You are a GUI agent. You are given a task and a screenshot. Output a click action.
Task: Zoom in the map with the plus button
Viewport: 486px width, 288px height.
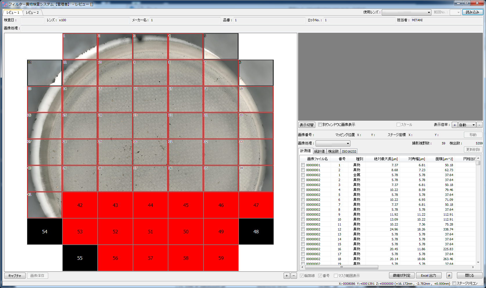[287, 276]
